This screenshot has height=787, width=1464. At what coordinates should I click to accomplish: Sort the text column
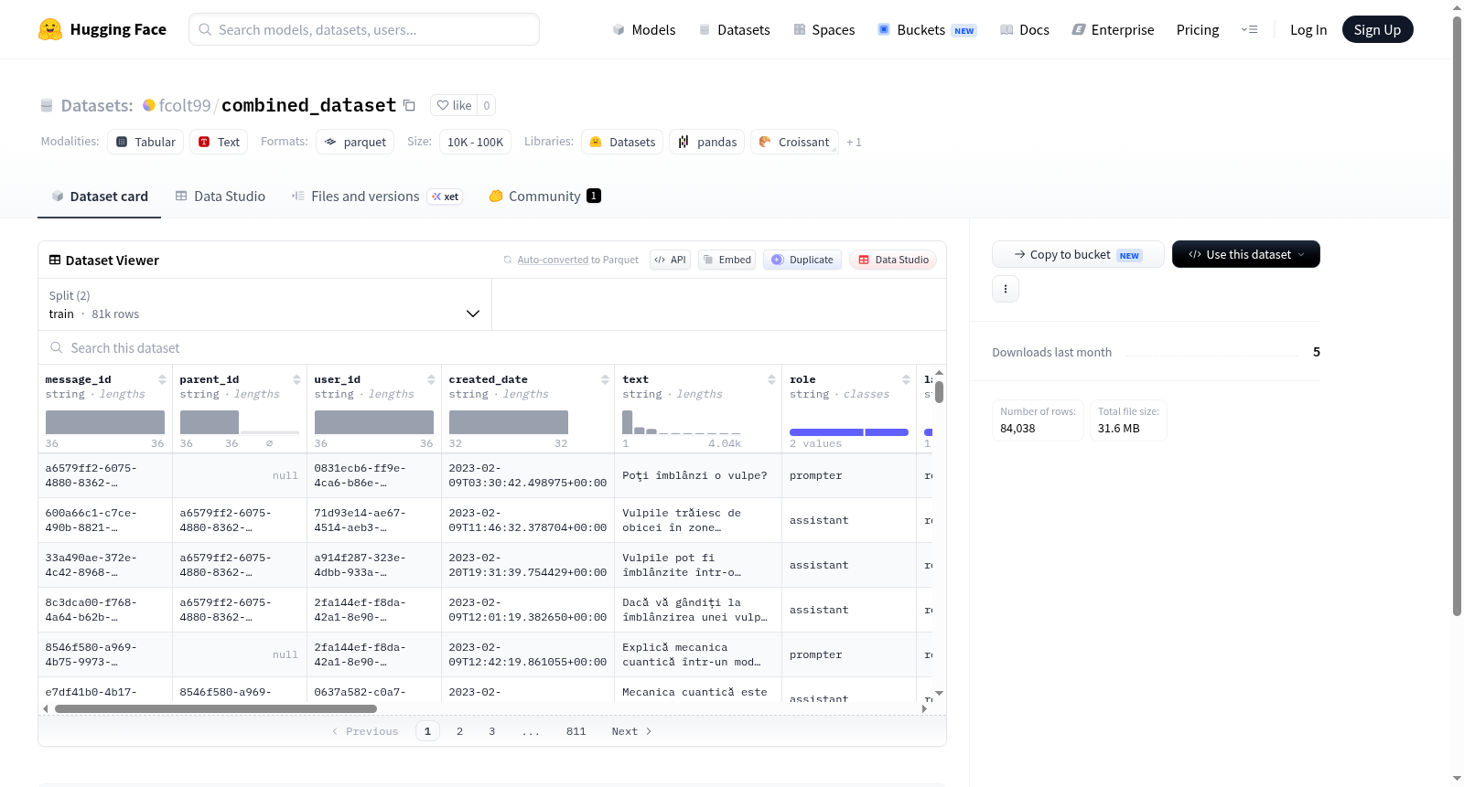click(x=771, y=379)
